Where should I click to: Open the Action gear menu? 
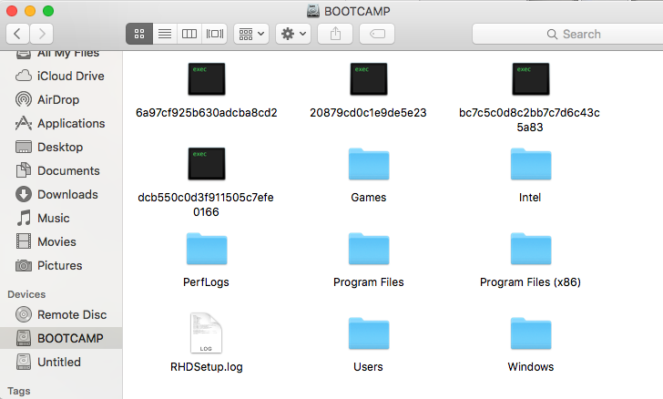pos(293,34)
